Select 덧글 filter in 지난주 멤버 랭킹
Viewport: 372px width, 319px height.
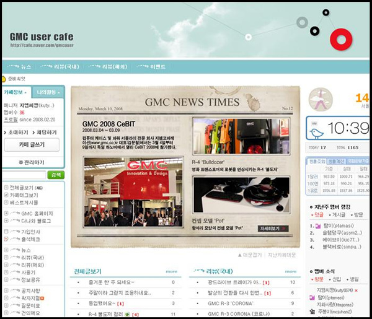[317, 215]
